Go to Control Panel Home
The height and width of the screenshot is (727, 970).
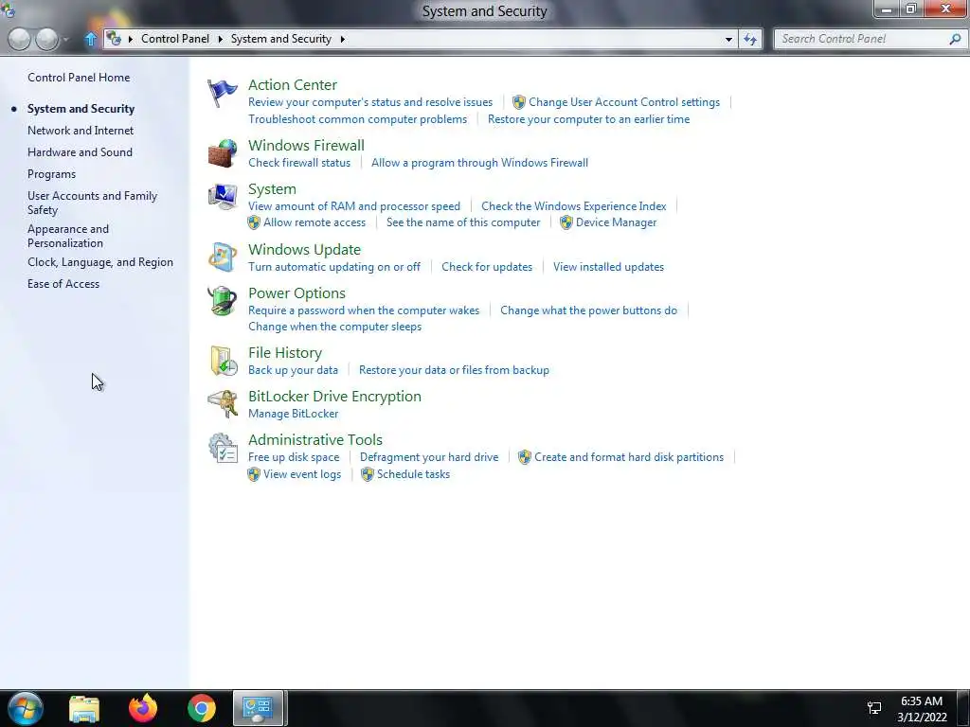79,78
